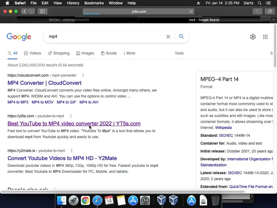Switch to Books results tab
Screen dimensions: 277x208
tap(109, 53)
